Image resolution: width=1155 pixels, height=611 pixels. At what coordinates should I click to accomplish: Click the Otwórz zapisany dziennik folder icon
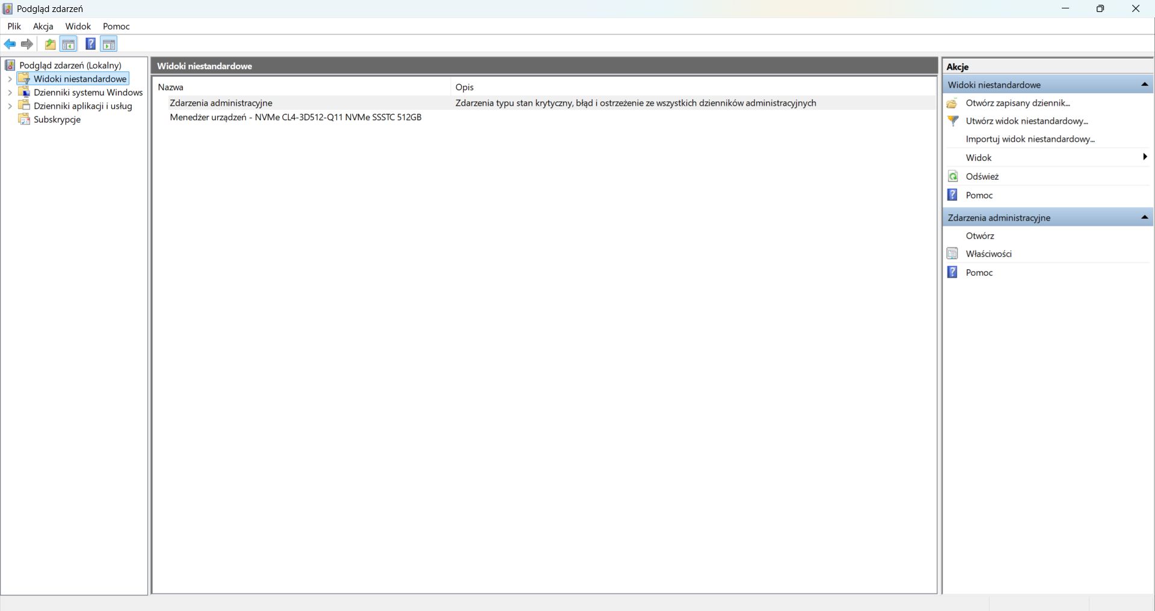click(952, 103)
